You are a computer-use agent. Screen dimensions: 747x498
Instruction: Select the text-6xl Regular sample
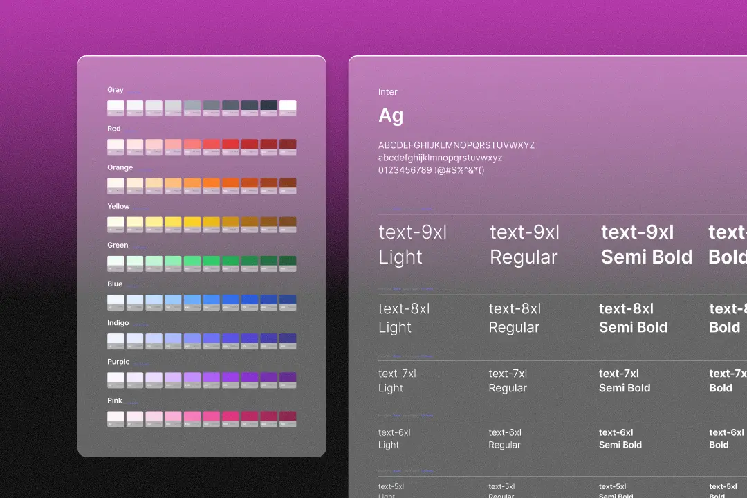(x=505, y=439)
